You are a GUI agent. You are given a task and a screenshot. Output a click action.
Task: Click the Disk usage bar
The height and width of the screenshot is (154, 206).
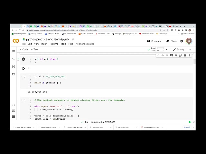(x=160, y=51)
